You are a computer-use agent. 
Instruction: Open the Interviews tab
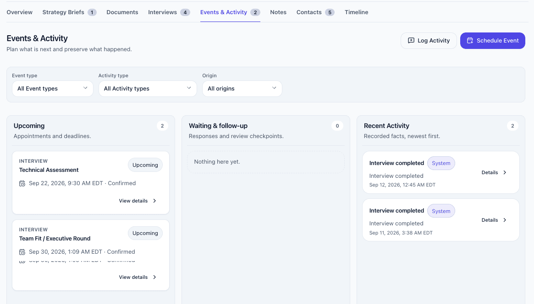click(169, 12)
